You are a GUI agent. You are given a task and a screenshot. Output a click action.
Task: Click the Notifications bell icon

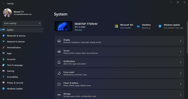click(59, 62)
